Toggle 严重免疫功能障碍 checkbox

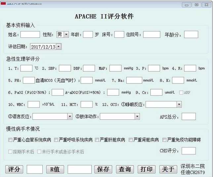(164, 140)
